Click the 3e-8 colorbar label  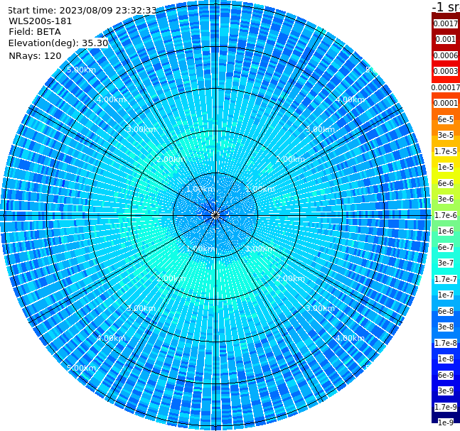point(446,327)
